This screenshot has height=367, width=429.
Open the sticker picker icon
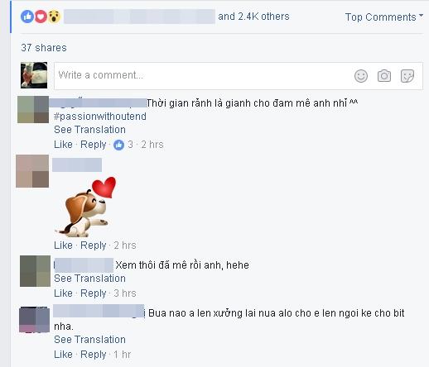click(x=407, y=76)
